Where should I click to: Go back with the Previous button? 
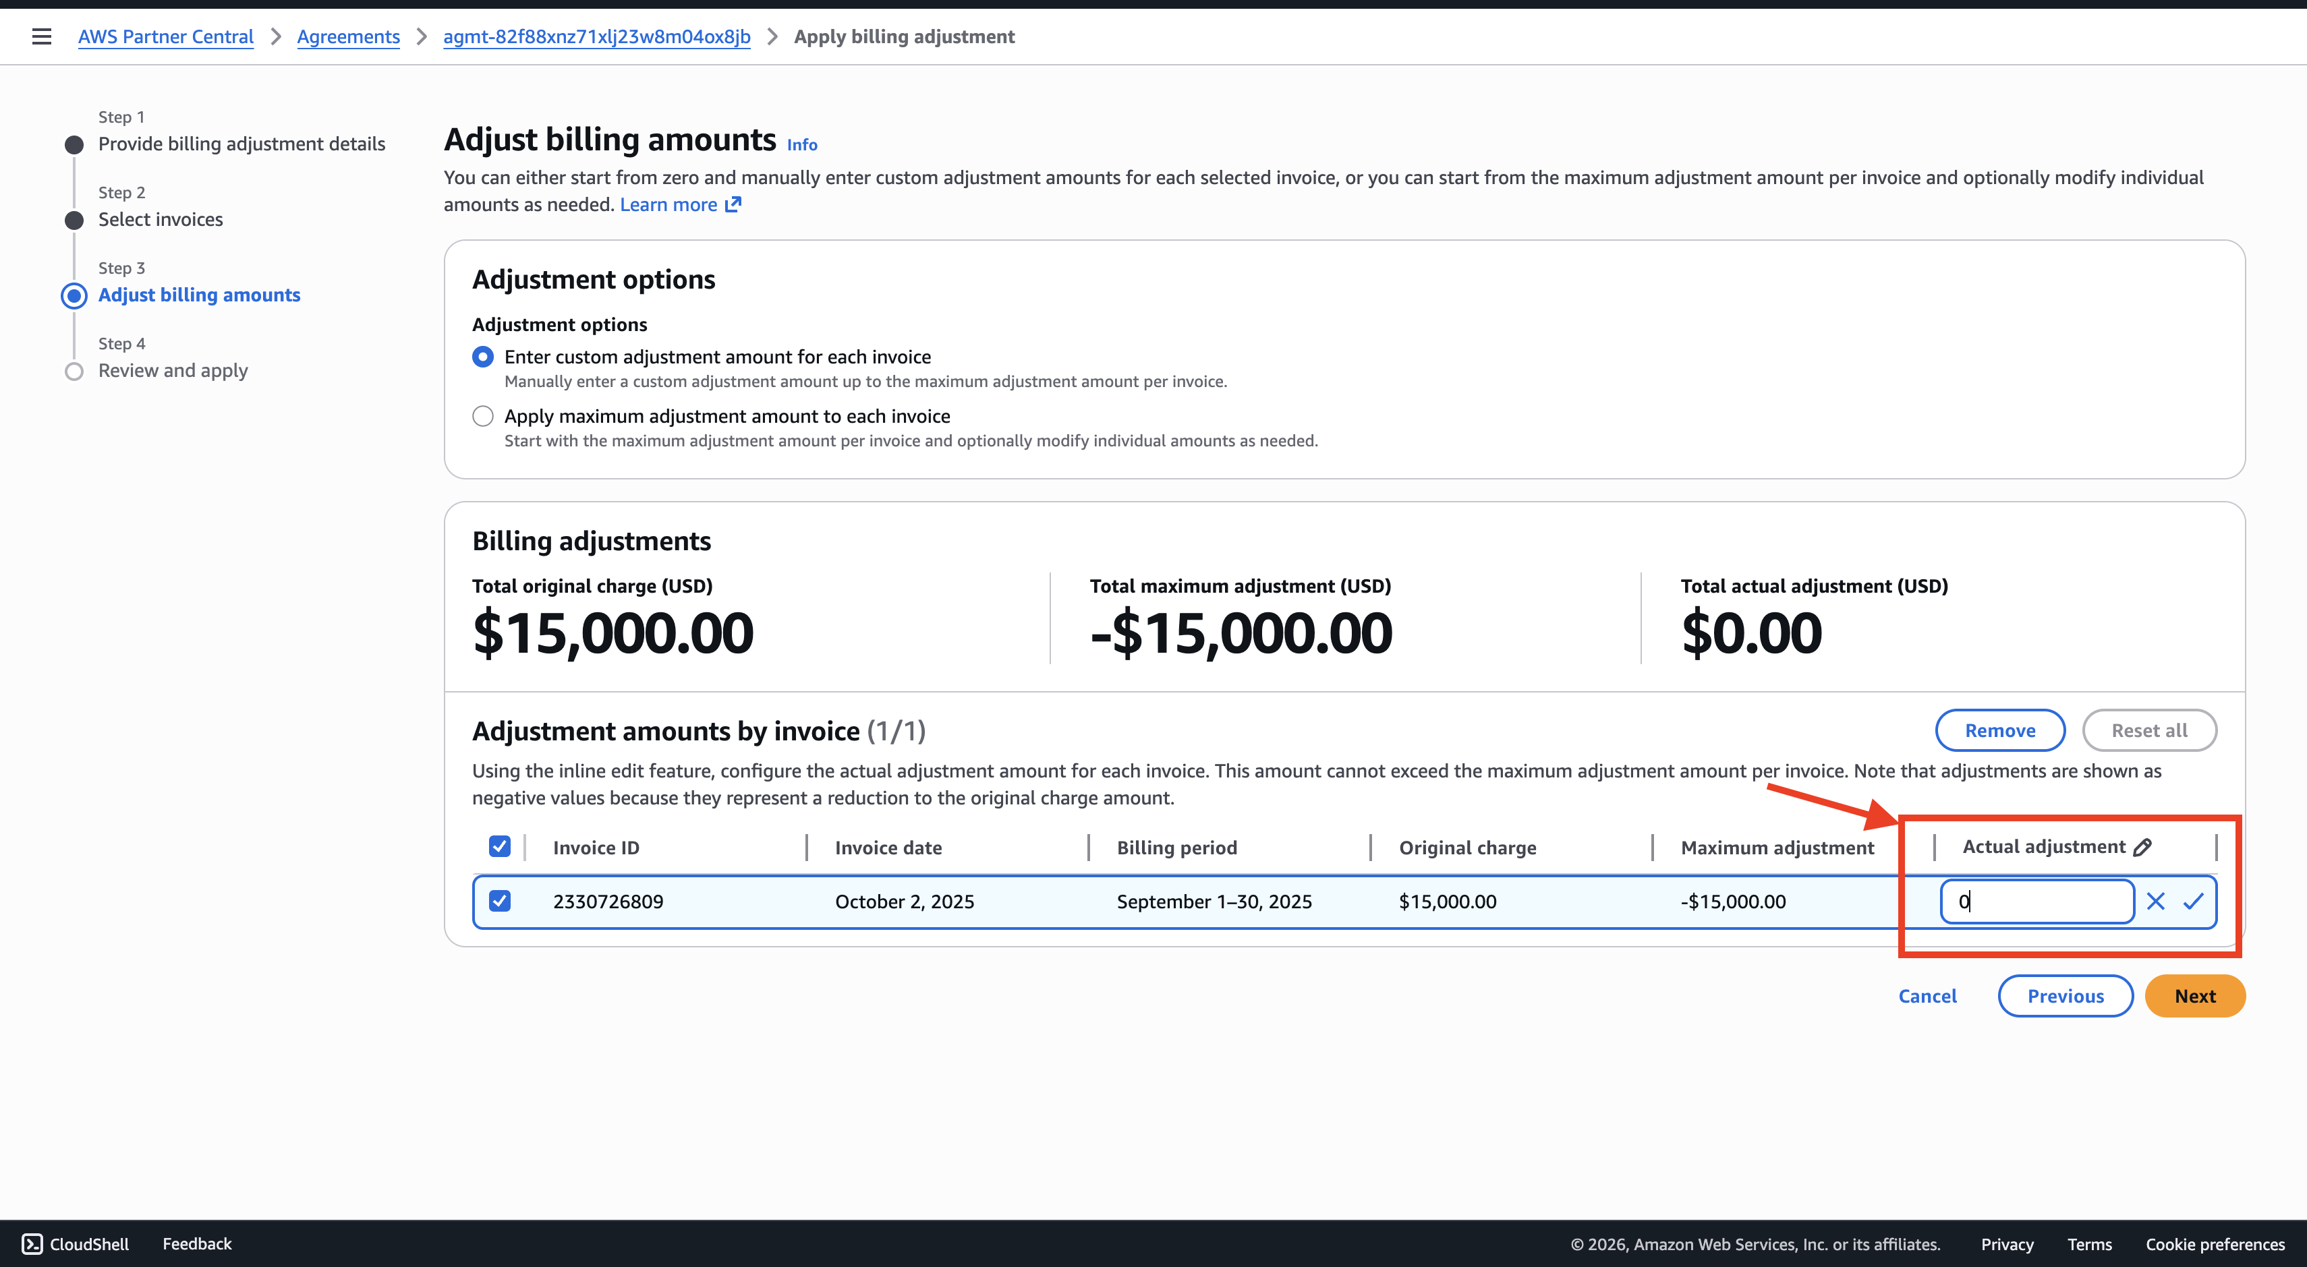2066,997
